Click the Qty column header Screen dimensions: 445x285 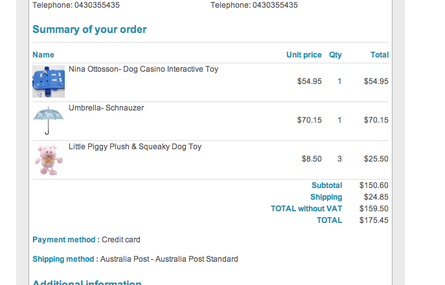point(335,55)
